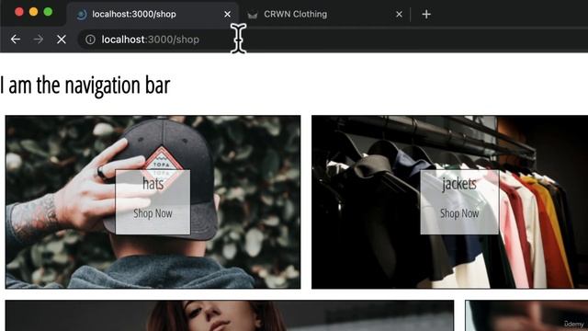Open a new tab with plus button
The image size is (588, 331).
[x=426, y=15]
